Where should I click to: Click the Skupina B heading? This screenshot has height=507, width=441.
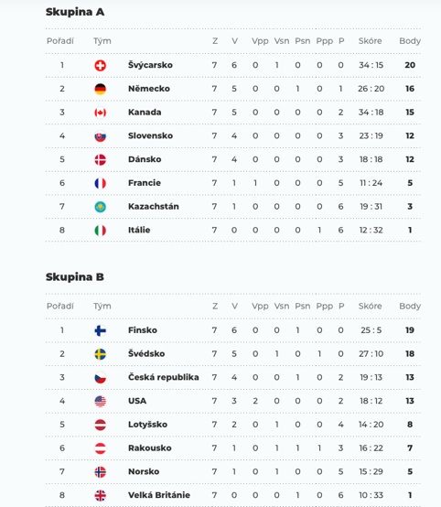(75, 277)
